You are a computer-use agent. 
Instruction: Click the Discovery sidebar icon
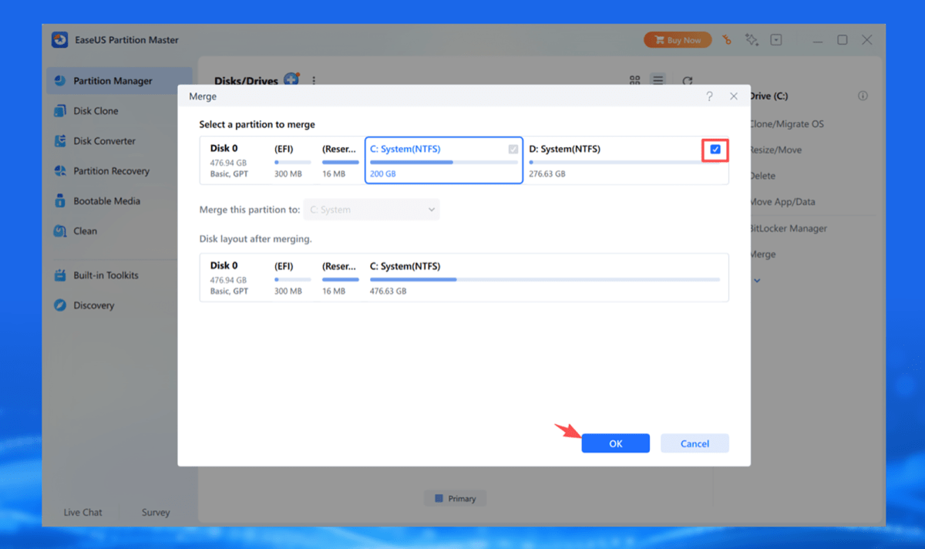tap(59, 305)
